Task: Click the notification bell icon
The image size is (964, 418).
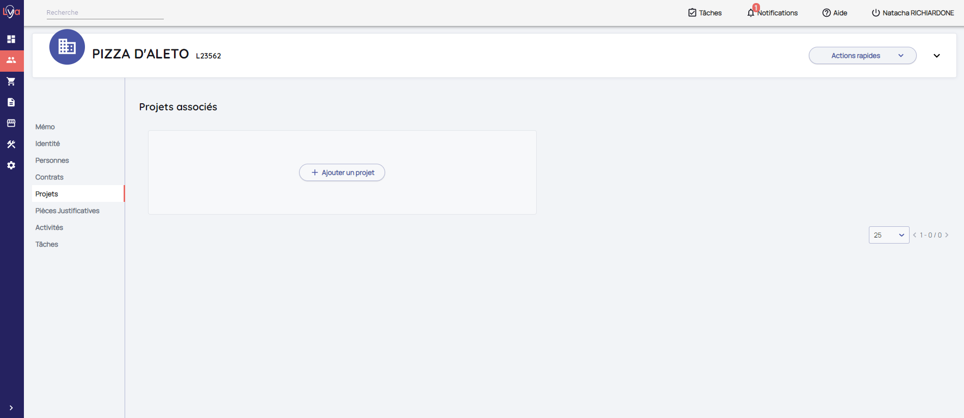Action: pyautogui.click(x=751, y=13)
